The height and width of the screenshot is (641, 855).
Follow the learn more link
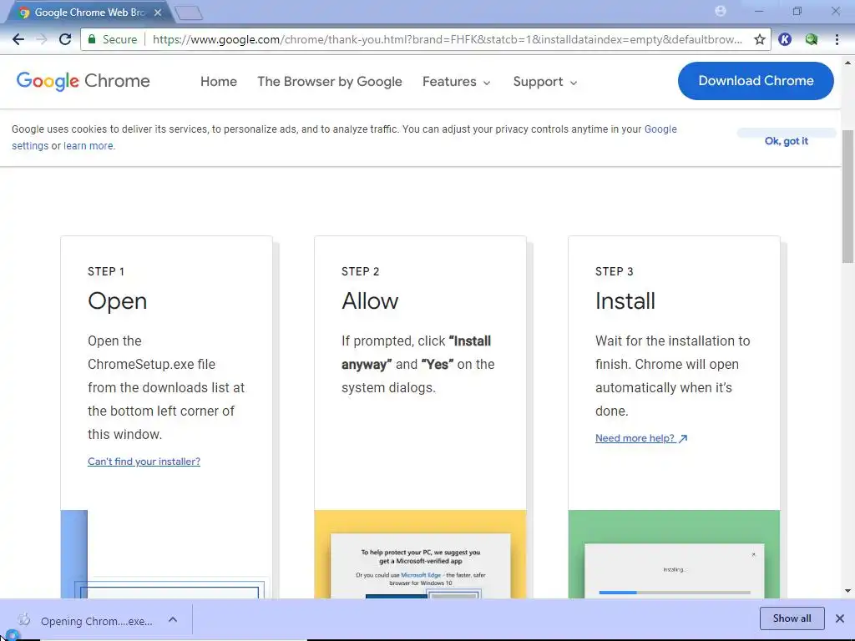pyautogui.click(x=89, y=146)
